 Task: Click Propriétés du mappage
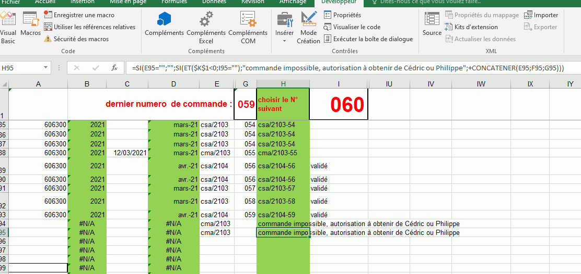click(482, 15)
